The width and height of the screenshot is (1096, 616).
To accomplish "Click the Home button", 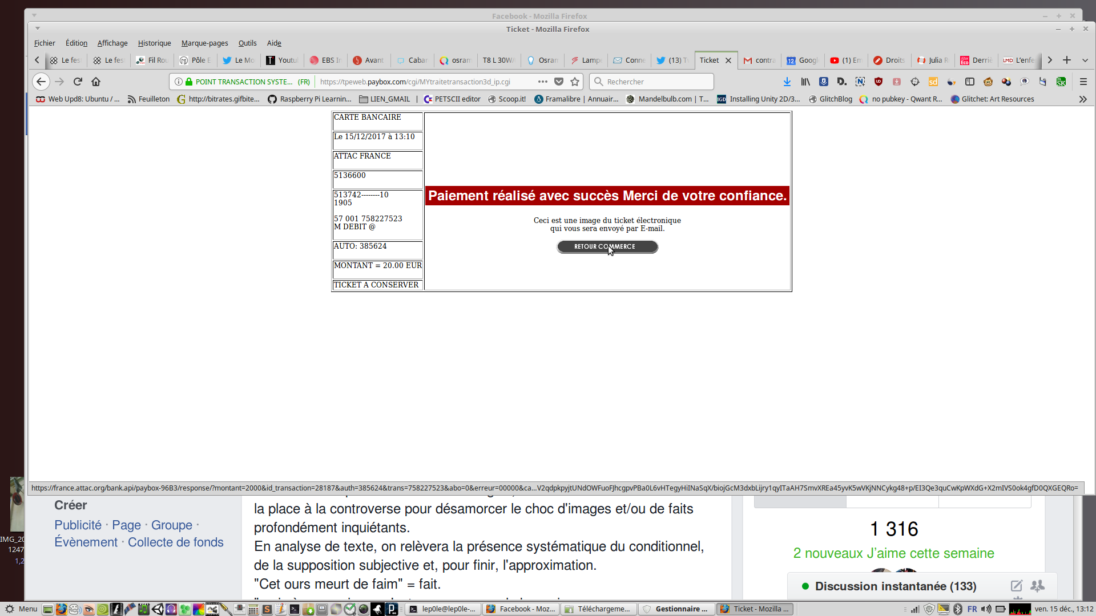I will (96, 82).
